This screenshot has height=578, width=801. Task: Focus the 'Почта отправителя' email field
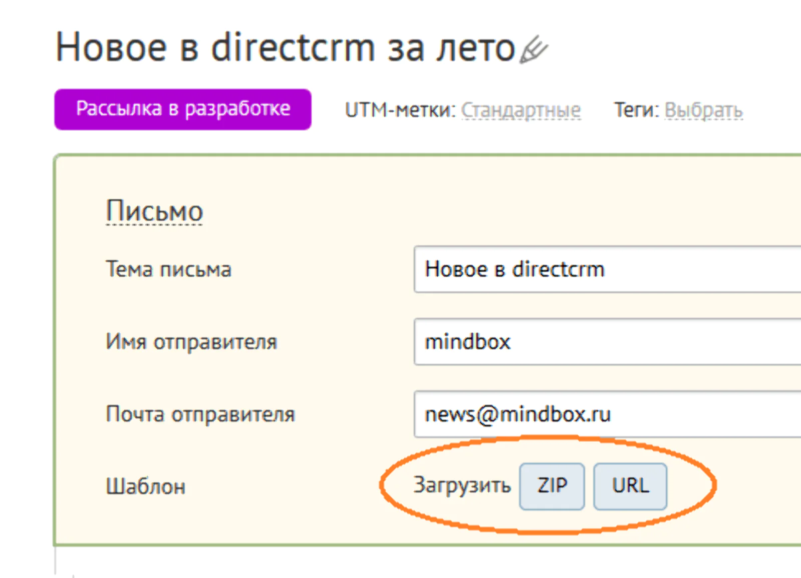[x=607, y=414]
